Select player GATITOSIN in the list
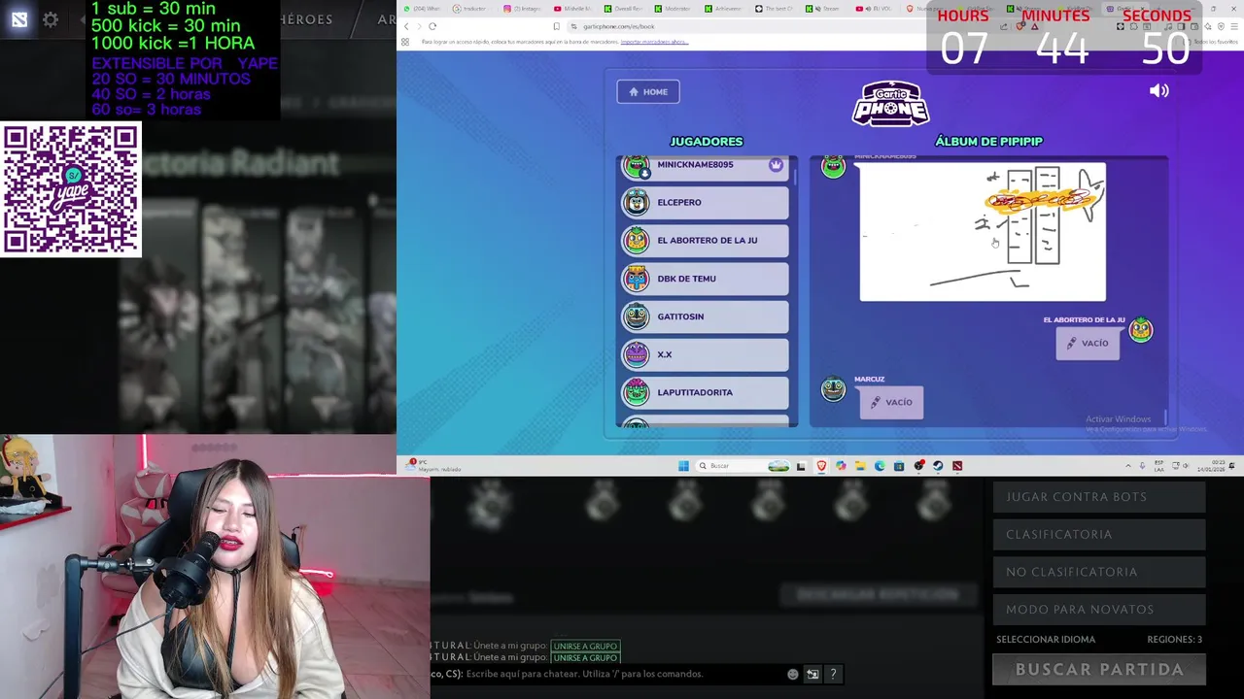Screen dimensions: 1244x699 pos(706,316)
